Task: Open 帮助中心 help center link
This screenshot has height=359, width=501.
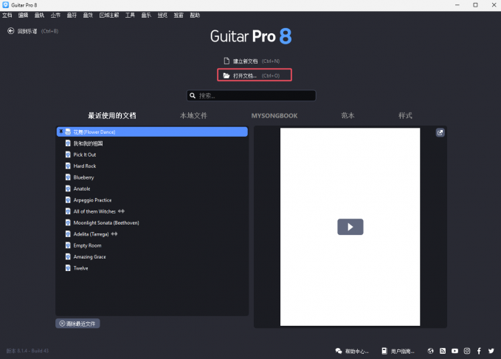Action: coord(352,351)
